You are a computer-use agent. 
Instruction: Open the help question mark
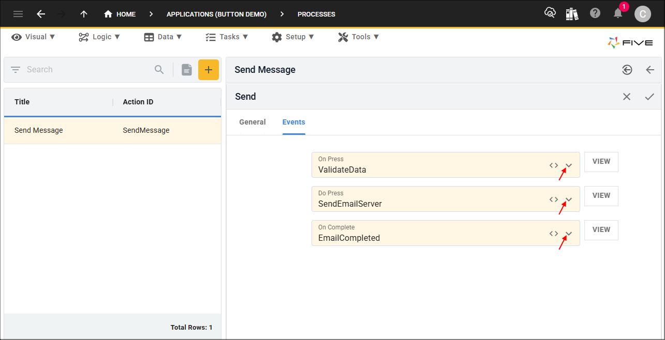coord(595,13)
